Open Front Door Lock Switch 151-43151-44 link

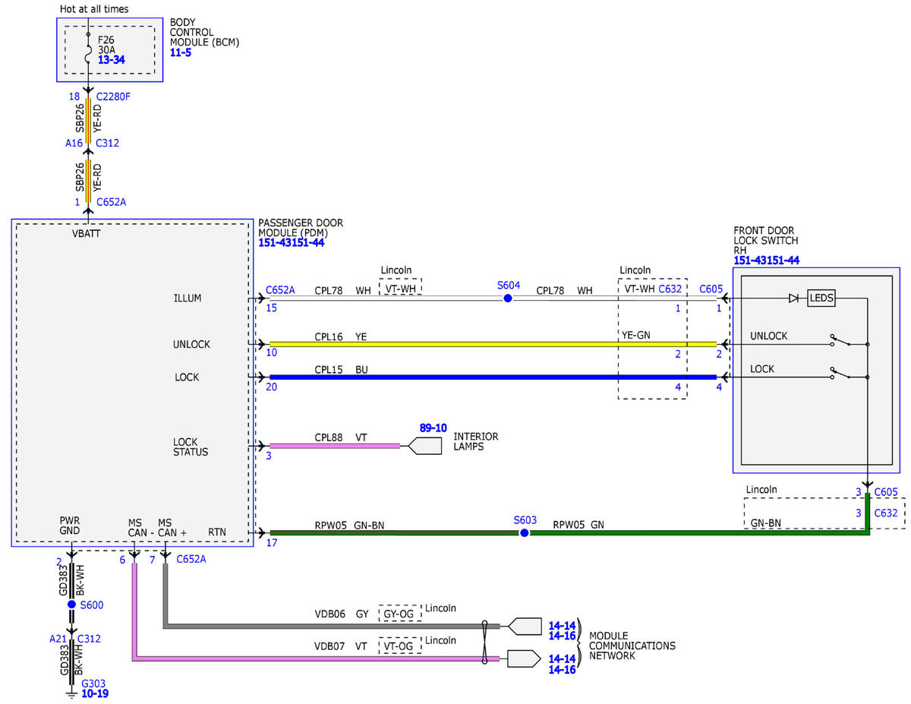coord(767,260)
